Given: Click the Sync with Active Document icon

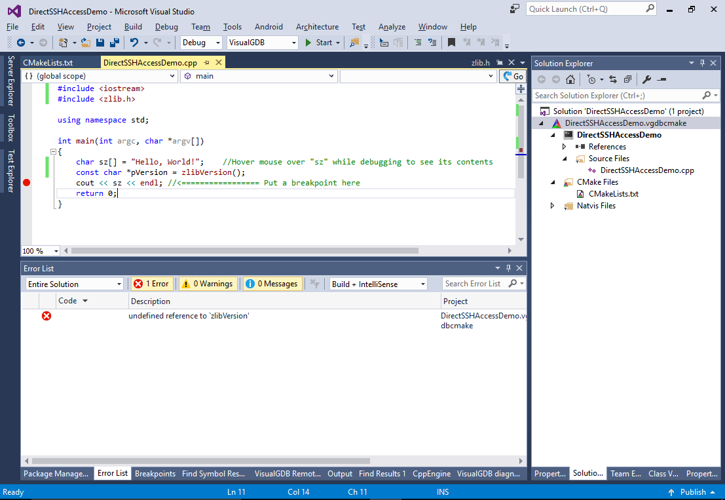Looking at the screenshot, I should click(x=613, y=79).
